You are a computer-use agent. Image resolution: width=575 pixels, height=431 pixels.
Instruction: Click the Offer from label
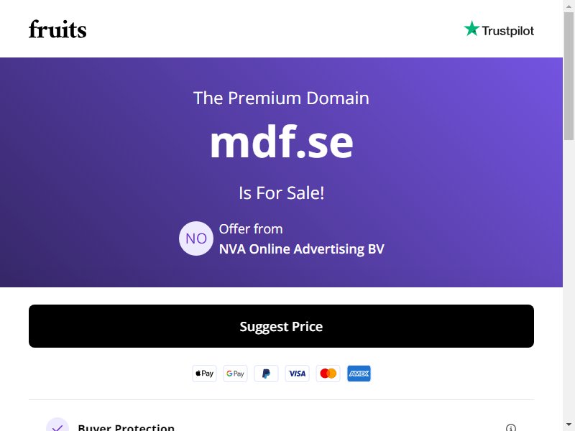point(251,229)
